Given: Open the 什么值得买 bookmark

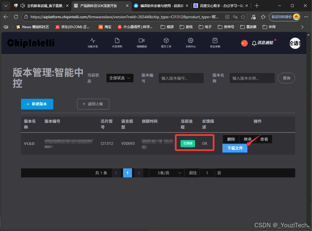Looking at the screenshot, I should click(x=135, y=27).
